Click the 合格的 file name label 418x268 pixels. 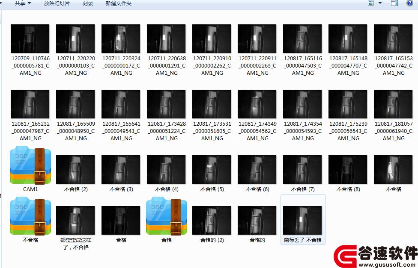[x=257, y=240]
